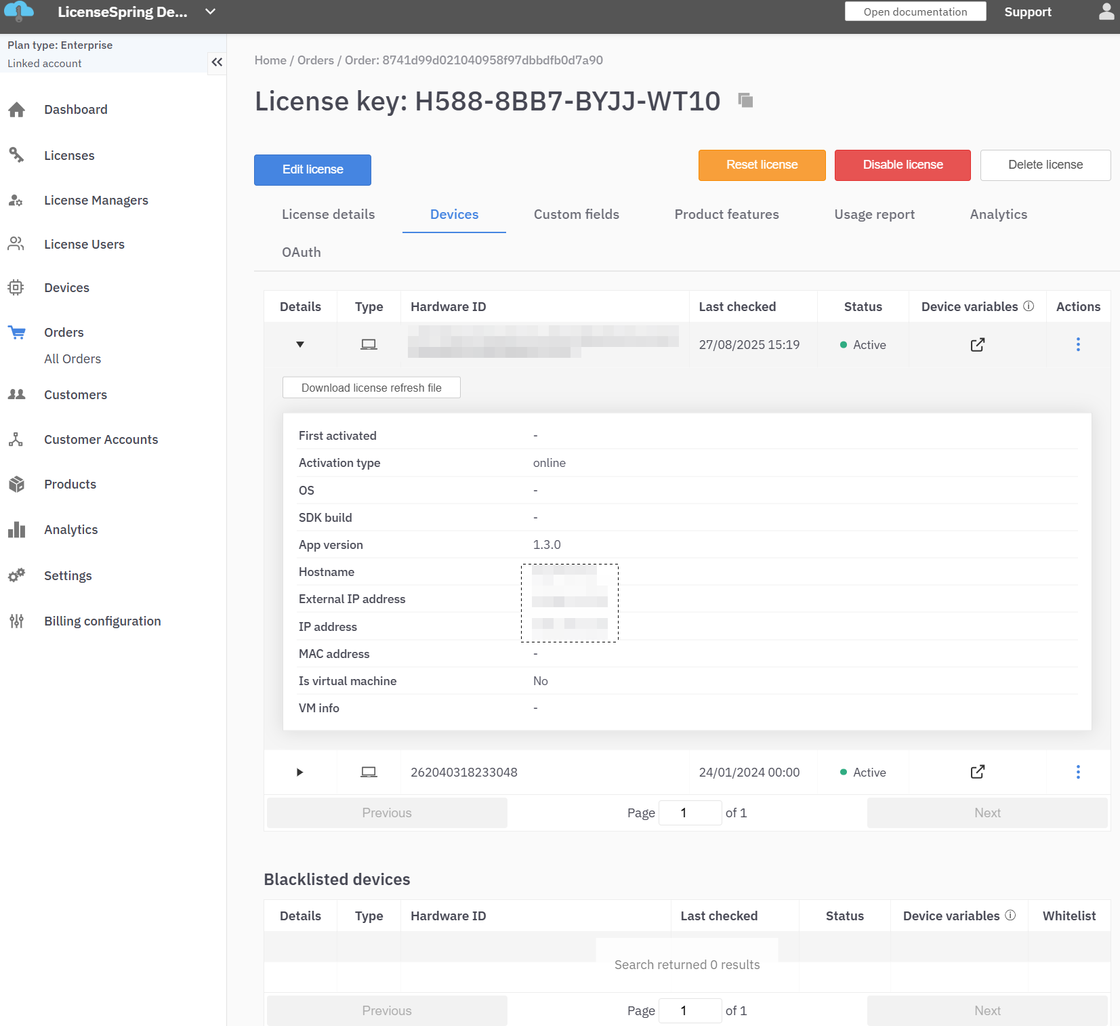Switch to the Usage report tab

[874, 215]
